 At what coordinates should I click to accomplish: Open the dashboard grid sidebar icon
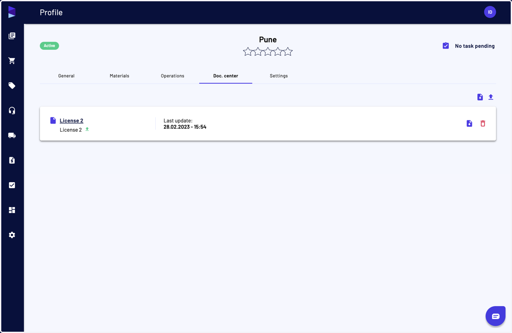[12, 210]
